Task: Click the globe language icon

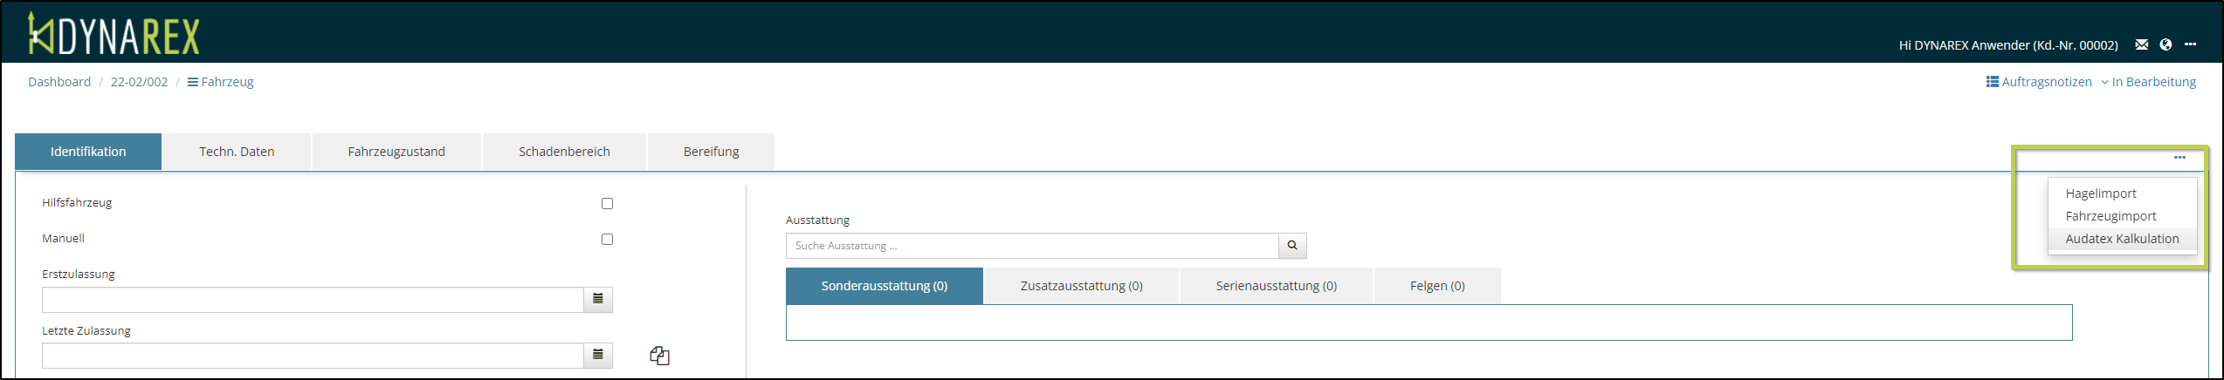Action: pyautogui.click(x=2165, y=44)
